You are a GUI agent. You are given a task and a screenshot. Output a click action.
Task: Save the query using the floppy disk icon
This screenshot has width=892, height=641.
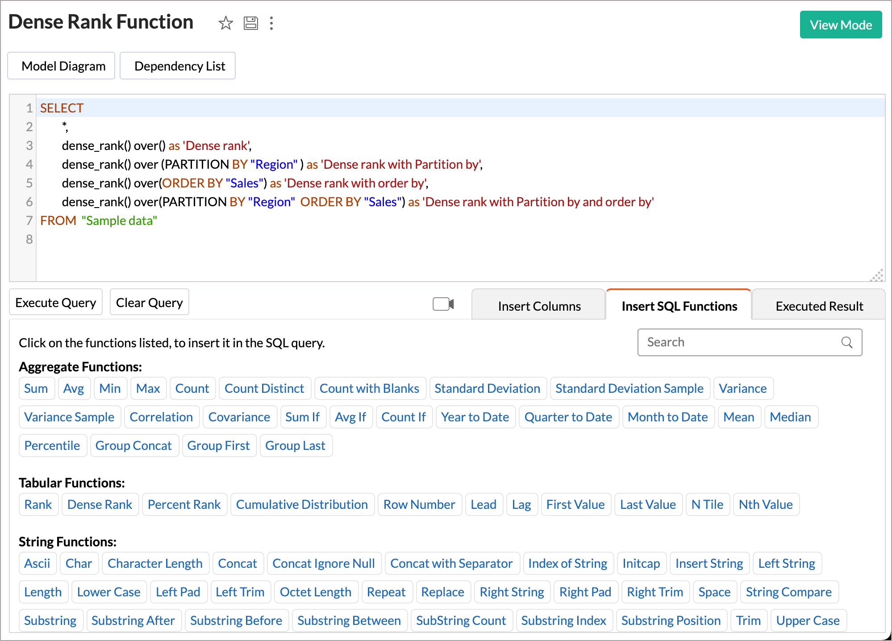[250, 23]
